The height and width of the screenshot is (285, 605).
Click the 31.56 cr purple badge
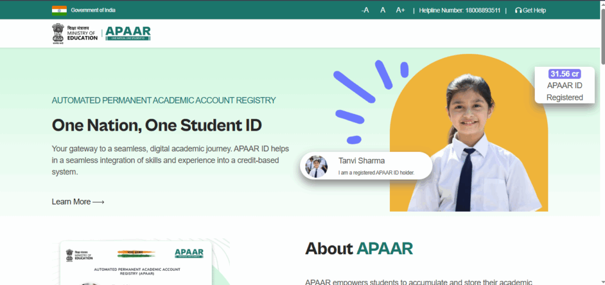click(x=565, y=74)
